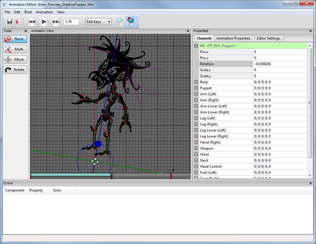Expand the Weapon channel row
The width and height of the screenshot is (316, 244).
(x=196, y=148)
